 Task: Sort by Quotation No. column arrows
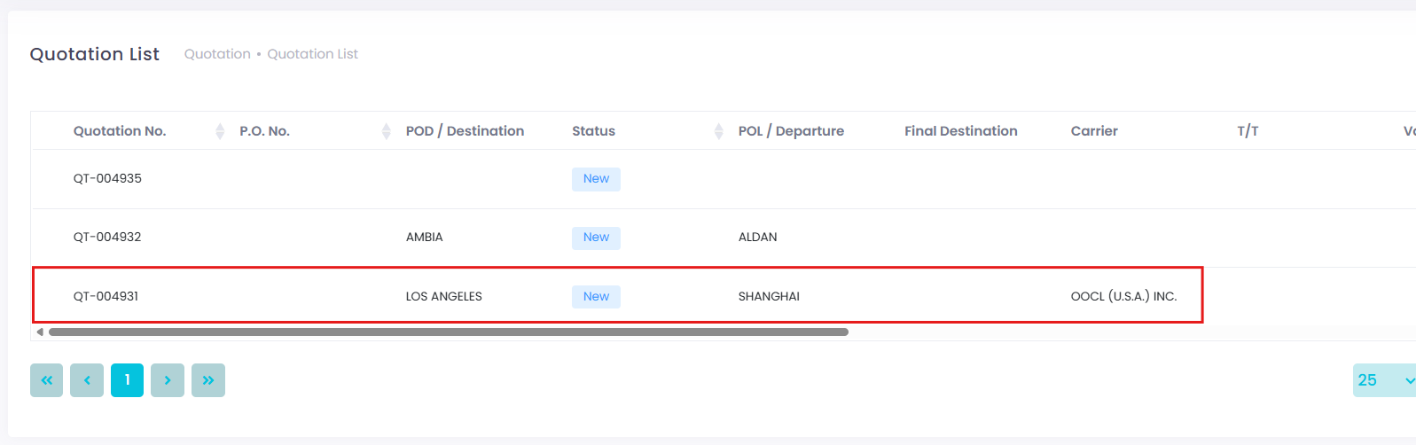pos(220,131)
